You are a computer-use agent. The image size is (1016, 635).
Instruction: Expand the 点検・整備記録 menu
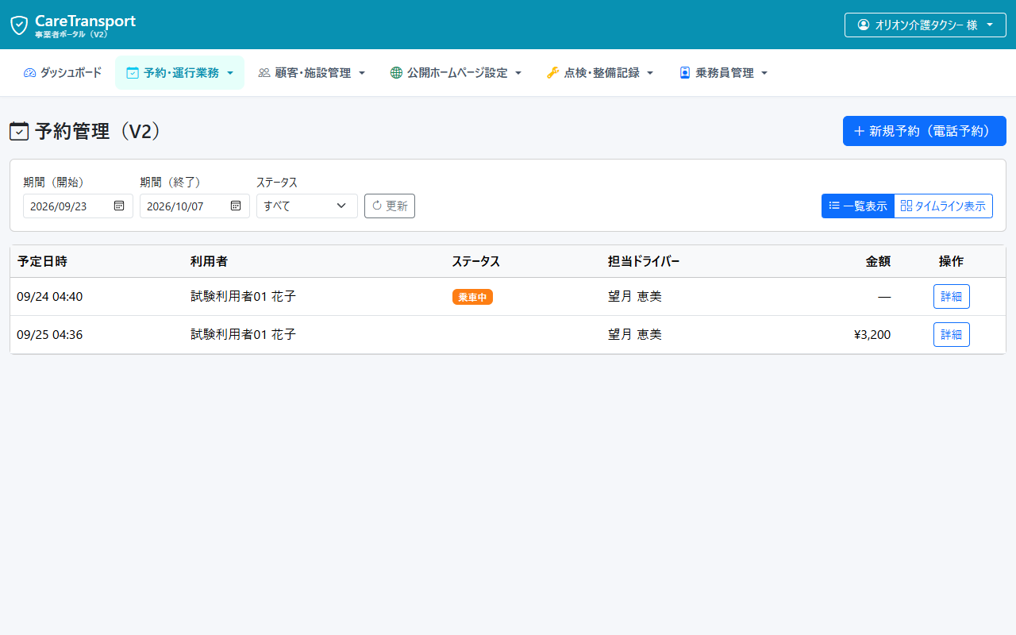pos(600,73)
